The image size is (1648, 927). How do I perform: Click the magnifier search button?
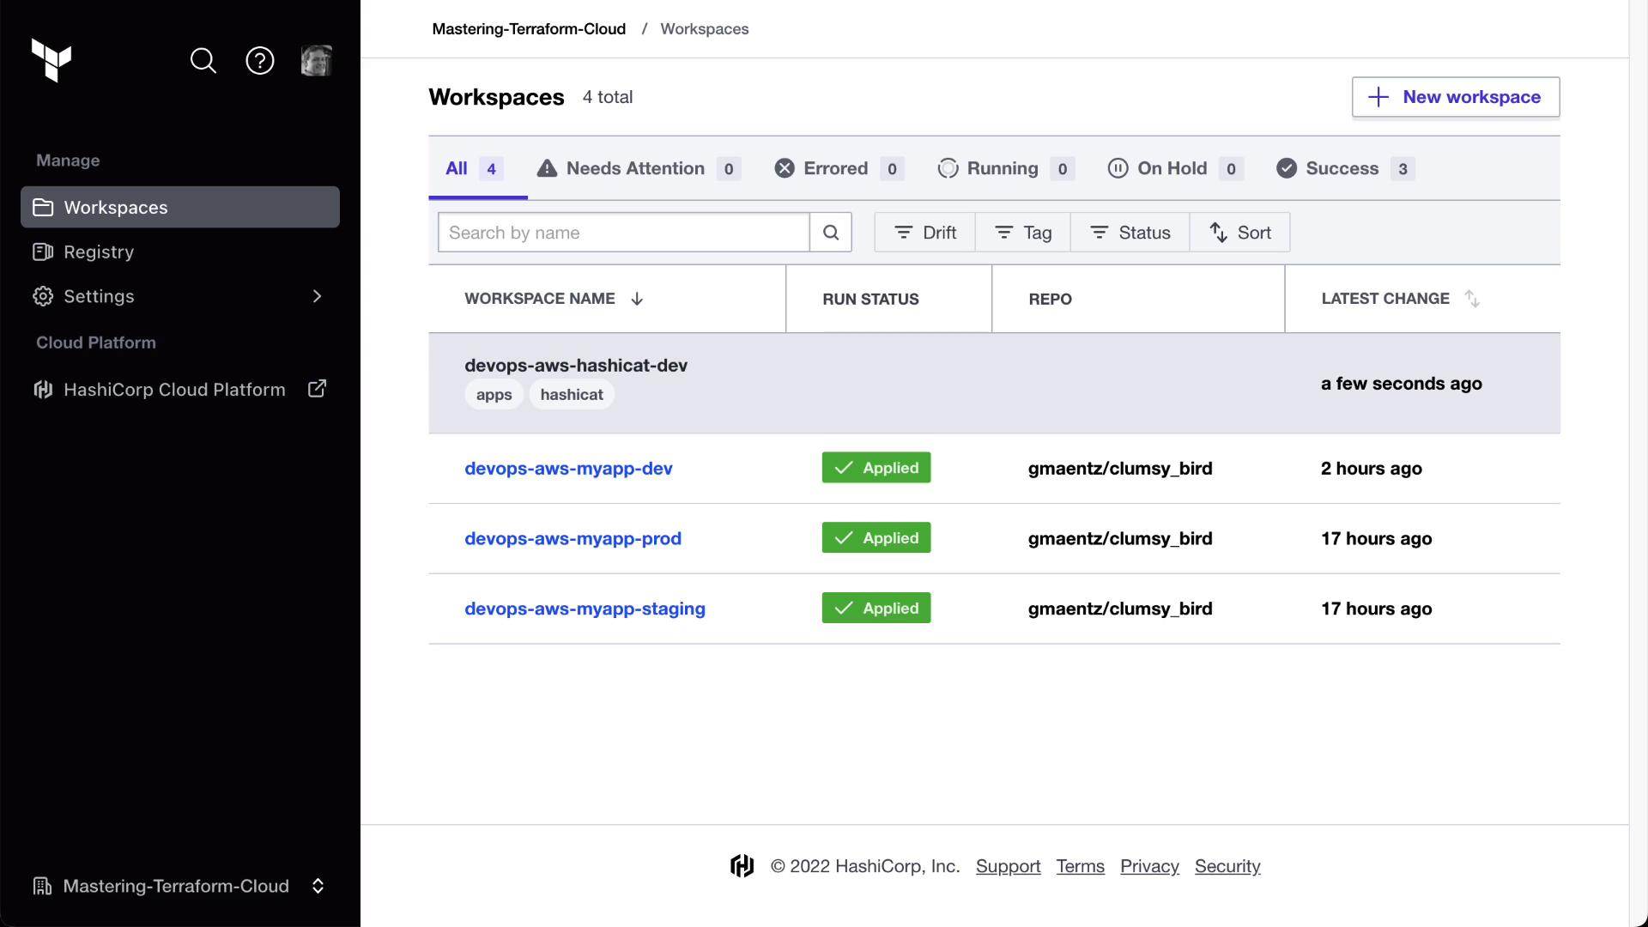tap(831, 233)
